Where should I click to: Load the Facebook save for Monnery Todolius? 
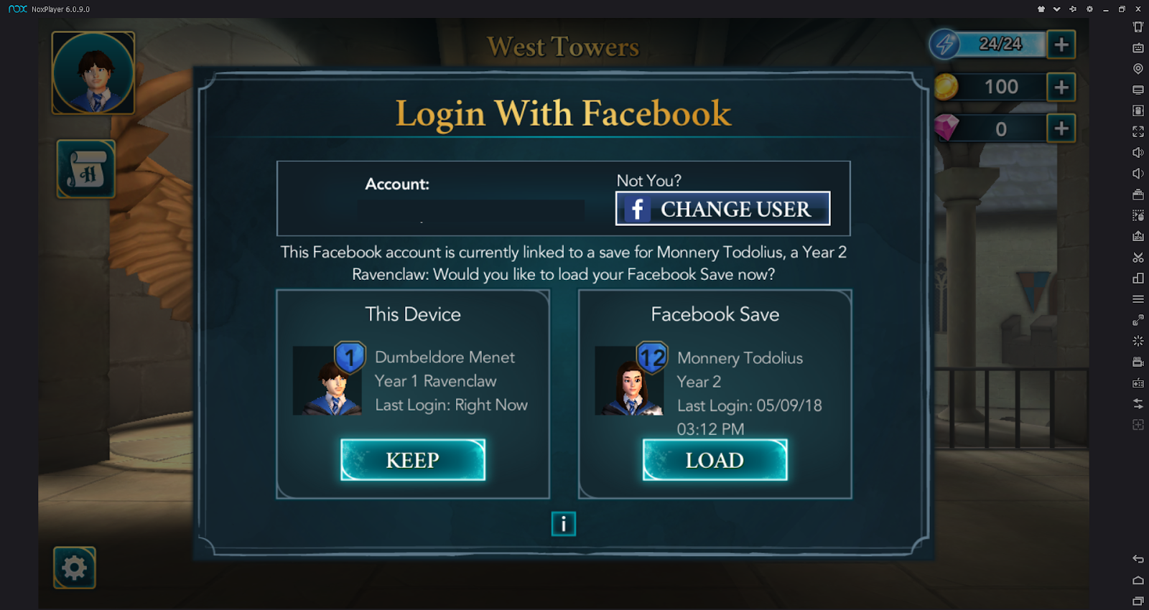click(715, 460)
